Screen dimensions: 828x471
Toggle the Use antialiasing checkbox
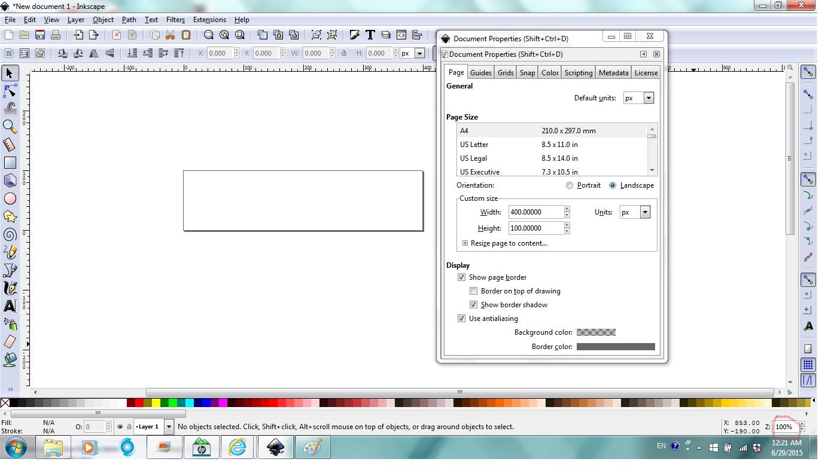point(461,319)
